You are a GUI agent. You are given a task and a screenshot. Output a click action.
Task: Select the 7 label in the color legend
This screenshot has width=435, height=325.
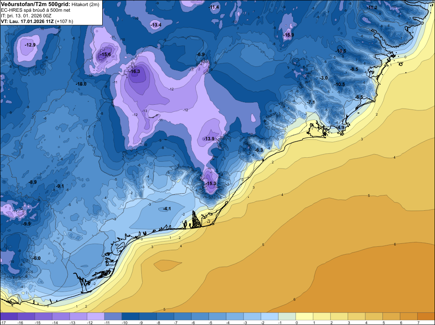coord(418,322)
